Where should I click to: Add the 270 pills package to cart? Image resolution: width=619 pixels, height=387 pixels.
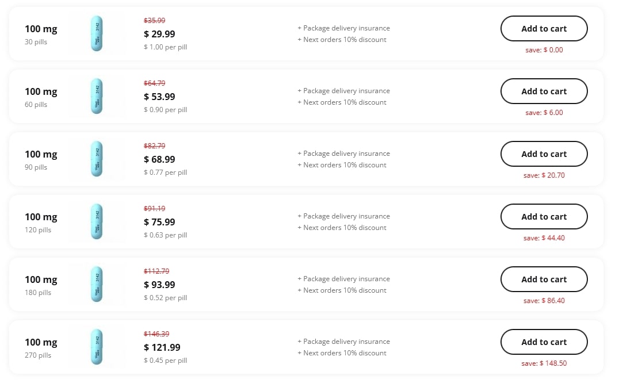tap(544, 342)
